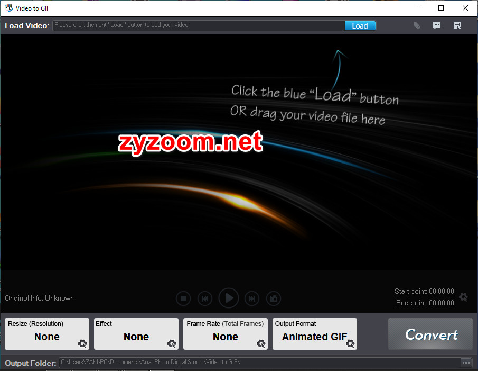
Task: Jump to next frame button
Action: (x=252, y=298)
